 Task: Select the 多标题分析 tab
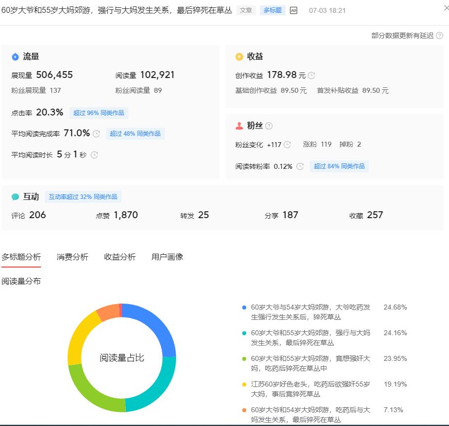click(21, 257)
